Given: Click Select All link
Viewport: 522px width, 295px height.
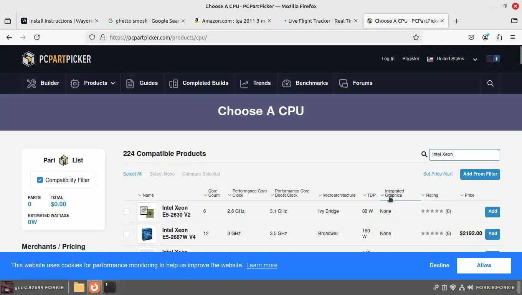Looking at the screenshot, I should (132, 174).
